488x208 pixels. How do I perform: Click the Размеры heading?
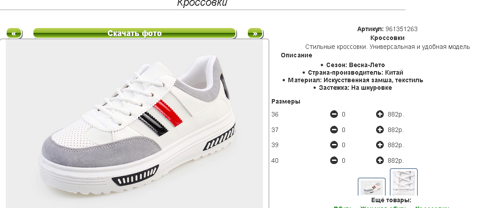pyautogui.click(x=286, y=101)
